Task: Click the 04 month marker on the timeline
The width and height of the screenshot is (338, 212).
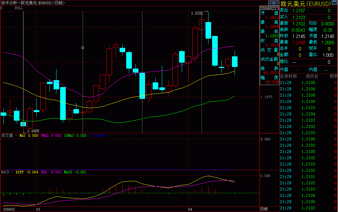Action: [x=190, y=209]
